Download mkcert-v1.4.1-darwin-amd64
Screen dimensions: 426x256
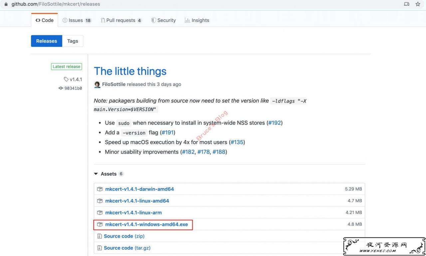(139, 189)
